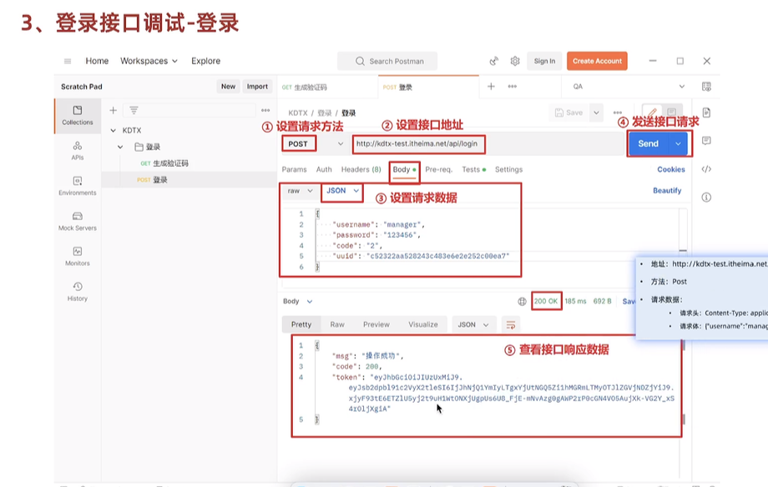Switch response view to Raw

click(x=337, y=324)
